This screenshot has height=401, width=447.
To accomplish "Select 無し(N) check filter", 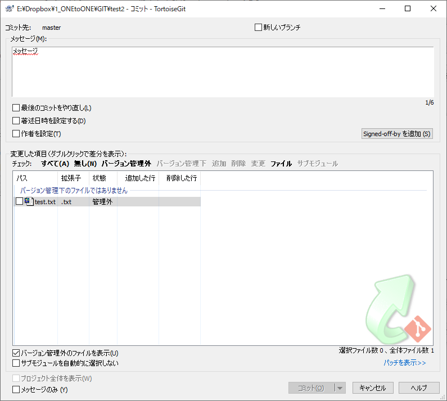I will [x=85, y=164].
